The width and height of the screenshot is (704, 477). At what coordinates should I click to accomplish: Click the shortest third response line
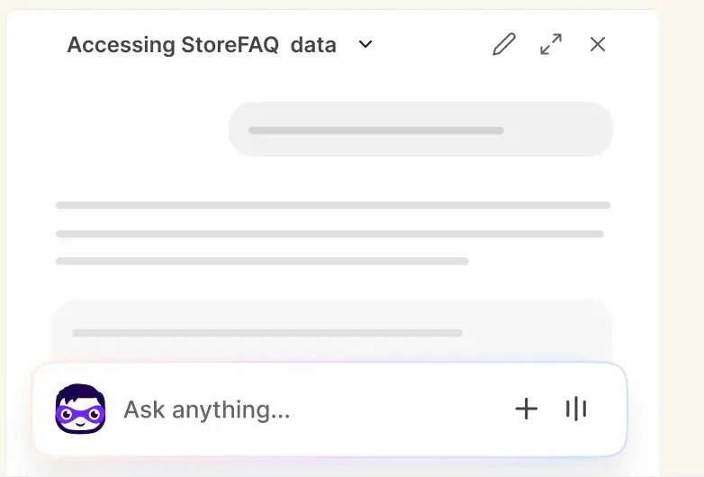pos(262,261)
